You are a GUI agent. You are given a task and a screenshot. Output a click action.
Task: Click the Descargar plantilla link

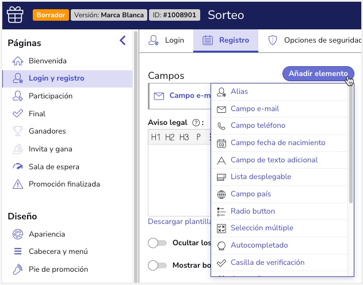[179, 222]
